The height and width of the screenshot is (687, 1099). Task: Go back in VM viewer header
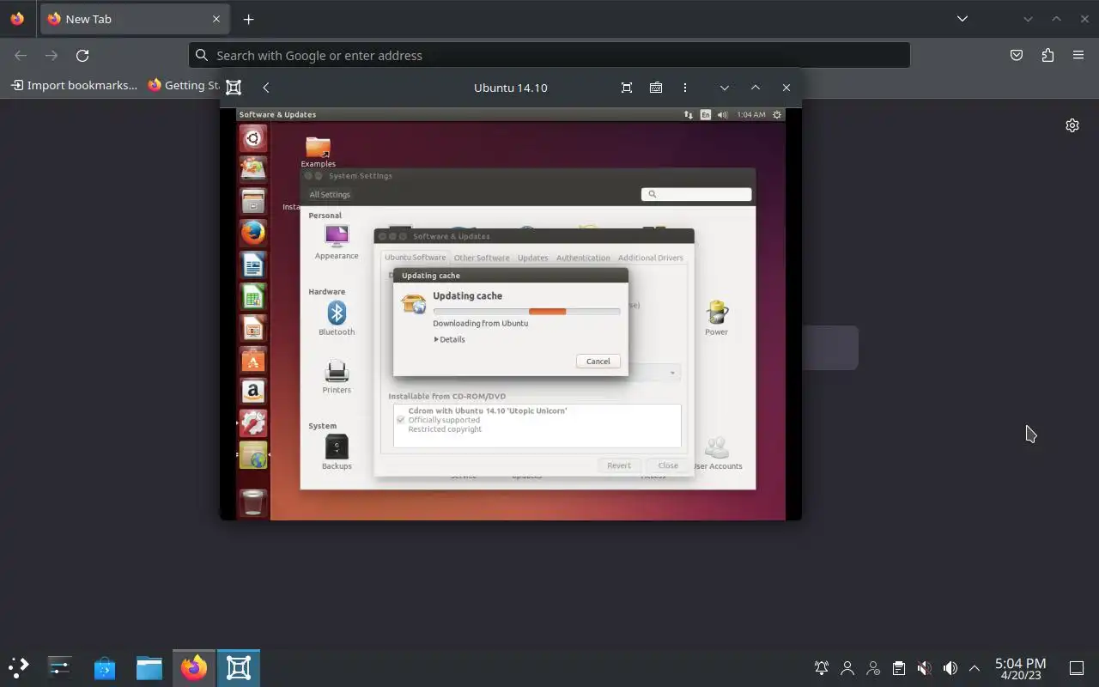click(266, 88)
